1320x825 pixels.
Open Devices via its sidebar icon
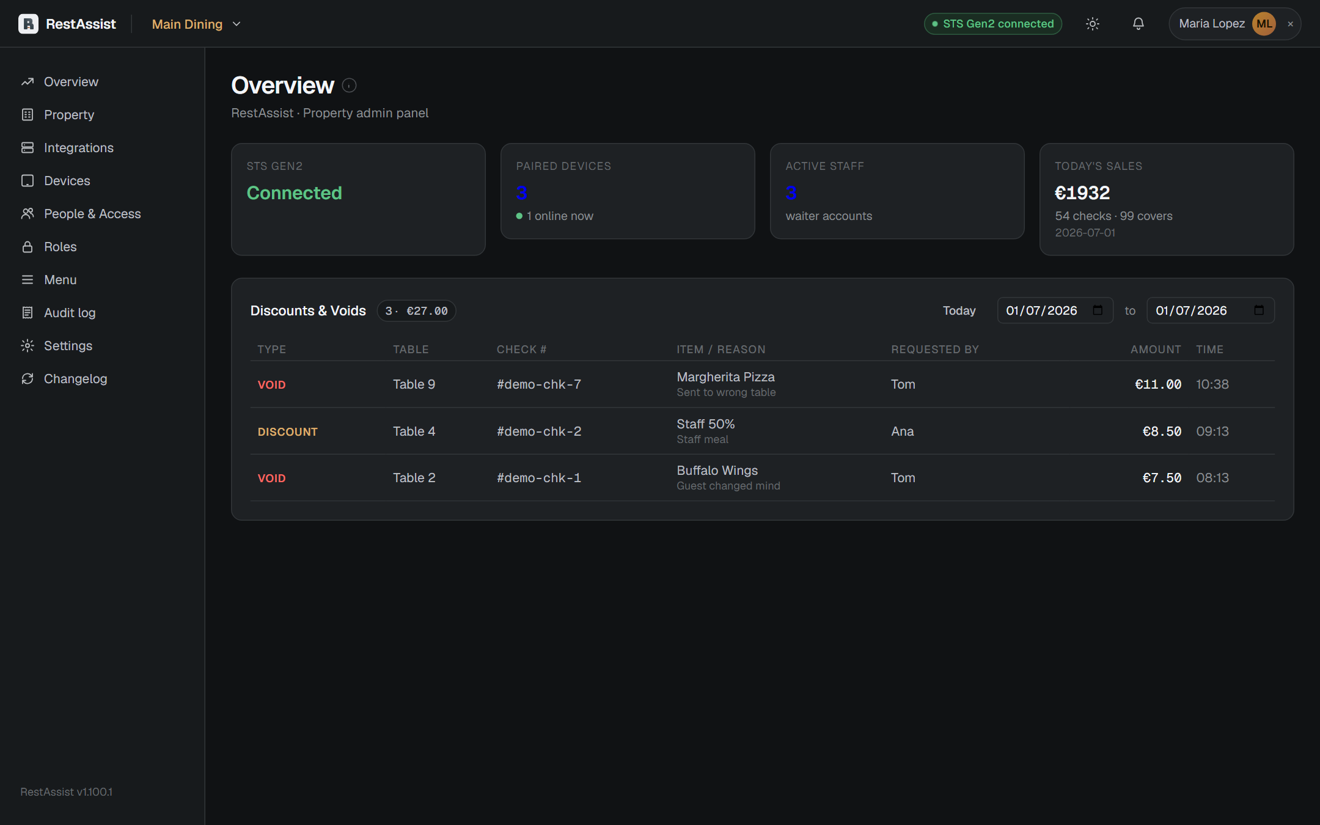pos(28,181)
